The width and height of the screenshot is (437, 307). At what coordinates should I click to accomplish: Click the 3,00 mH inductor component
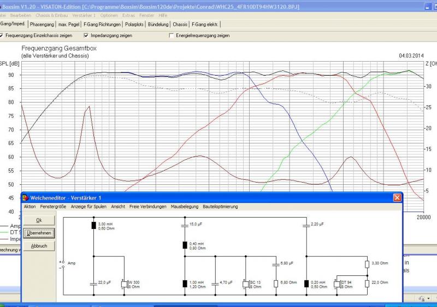pos(93,225)
